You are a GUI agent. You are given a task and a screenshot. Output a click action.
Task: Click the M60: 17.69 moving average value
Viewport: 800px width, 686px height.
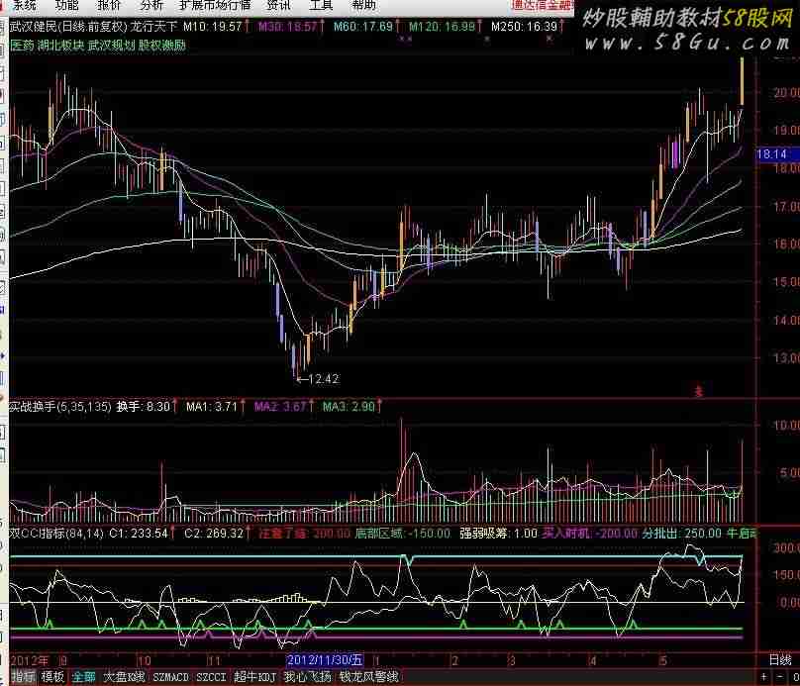point(362,27)
